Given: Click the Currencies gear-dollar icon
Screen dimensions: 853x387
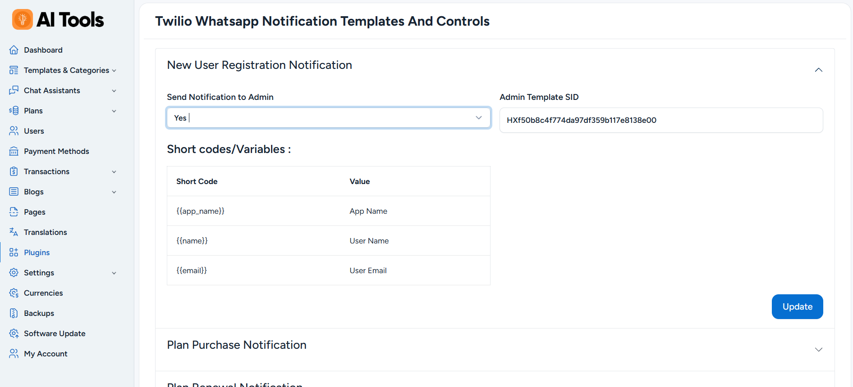Looking at the screenshot, I should pyautogui.click(x=14, y=293).
